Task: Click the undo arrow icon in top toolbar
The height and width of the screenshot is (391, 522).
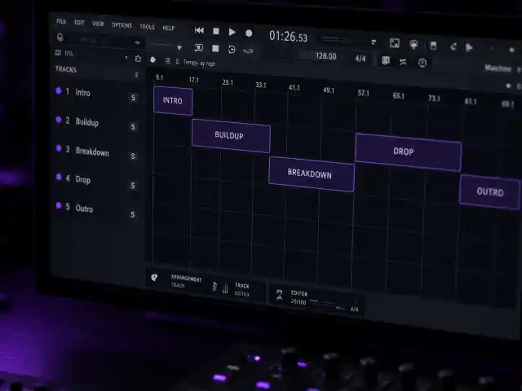Action: coord(453,47)
